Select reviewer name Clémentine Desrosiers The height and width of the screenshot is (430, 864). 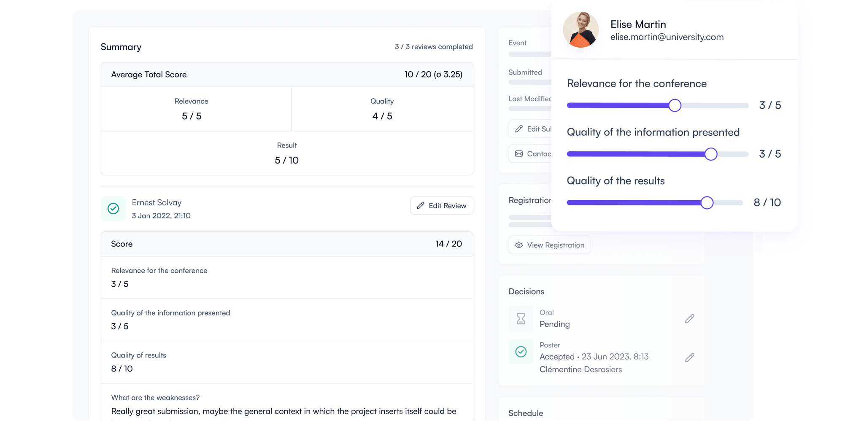tap(581, 369)
